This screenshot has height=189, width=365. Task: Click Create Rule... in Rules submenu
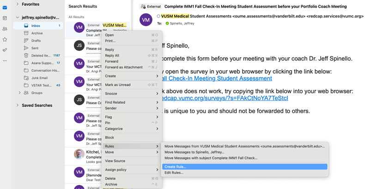click(245, 167)
